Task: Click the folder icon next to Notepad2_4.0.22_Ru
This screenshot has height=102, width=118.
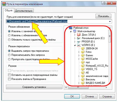Action: coord(83,66)
